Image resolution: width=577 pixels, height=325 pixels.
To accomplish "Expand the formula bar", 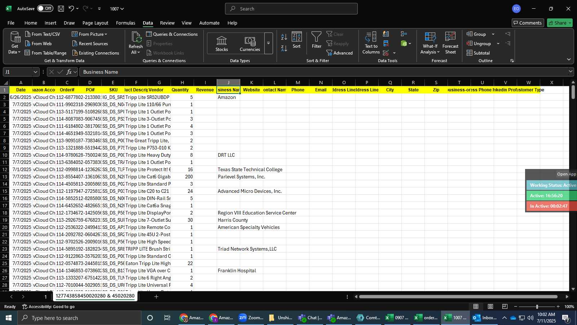I will [571, 71].
